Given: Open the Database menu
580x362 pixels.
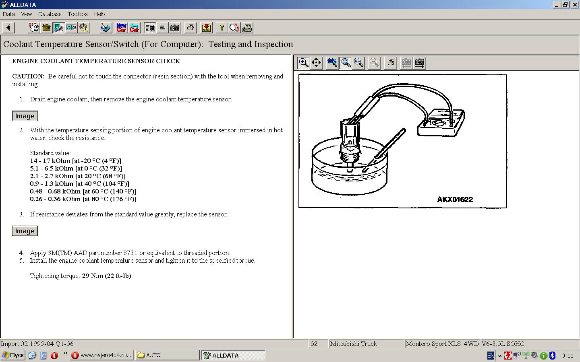Looking at the screenshot, I should click(x=50, y=14).
